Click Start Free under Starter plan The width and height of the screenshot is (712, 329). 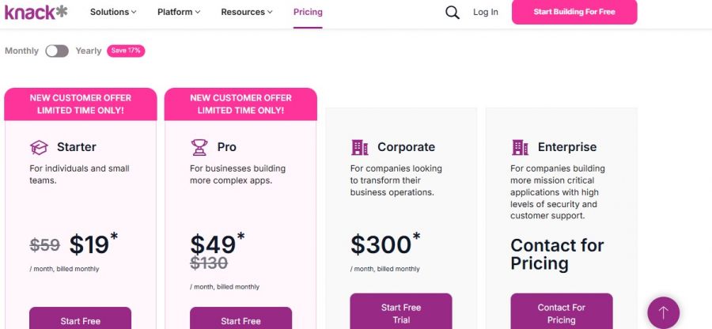[x=81, y=320]
